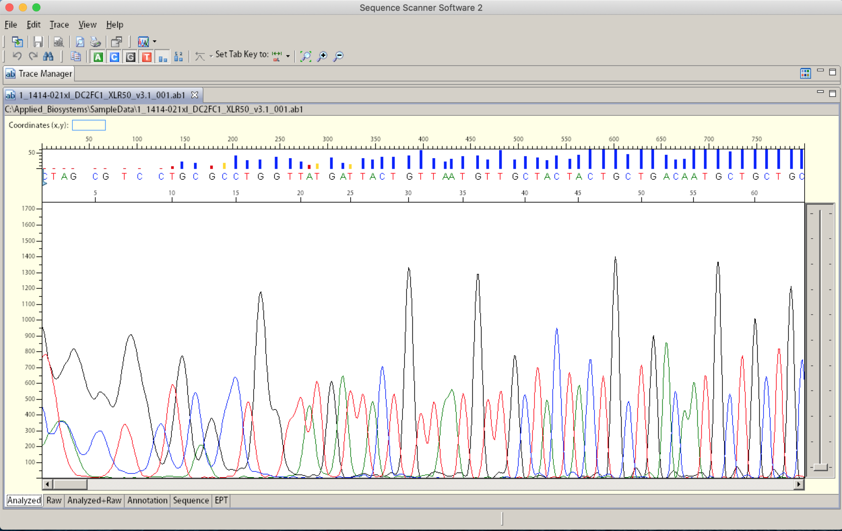Click the vertical scale slider handle

pos(820,467)
